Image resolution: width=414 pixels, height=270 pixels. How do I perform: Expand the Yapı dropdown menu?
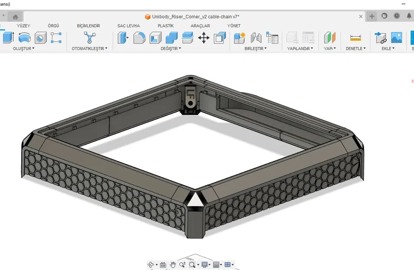point(330,48)
